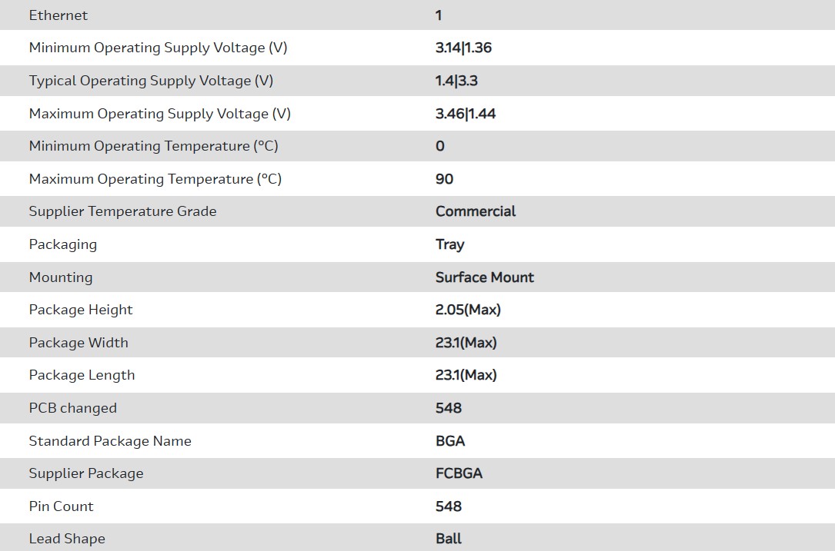Select the FCBGA supplier package value
835x551 pixels.
pyautogui.click(x=459, y=473)
